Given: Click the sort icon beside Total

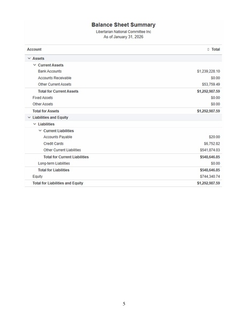Looking at the screenshot, I should [208, 49].
